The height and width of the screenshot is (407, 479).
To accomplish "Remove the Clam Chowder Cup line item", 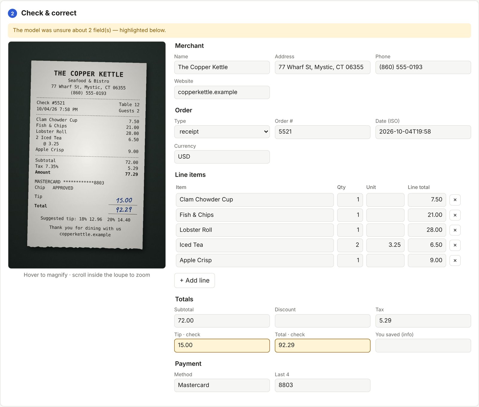I will click(x=455, y=200).
